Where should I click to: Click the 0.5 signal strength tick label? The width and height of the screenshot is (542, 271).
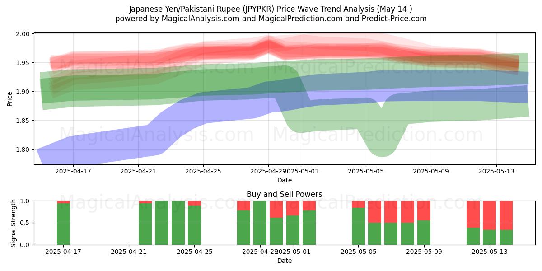pos(25,223)
